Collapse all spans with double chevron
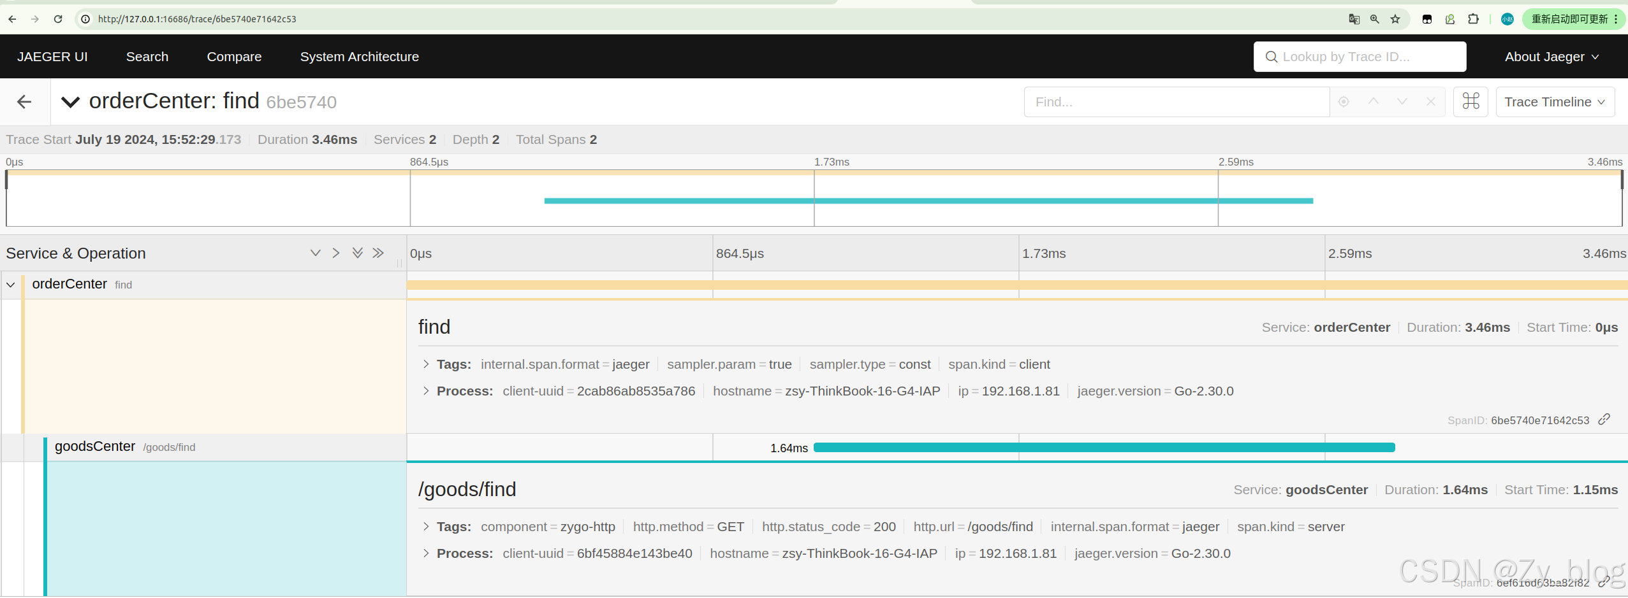 coord(378,253)
